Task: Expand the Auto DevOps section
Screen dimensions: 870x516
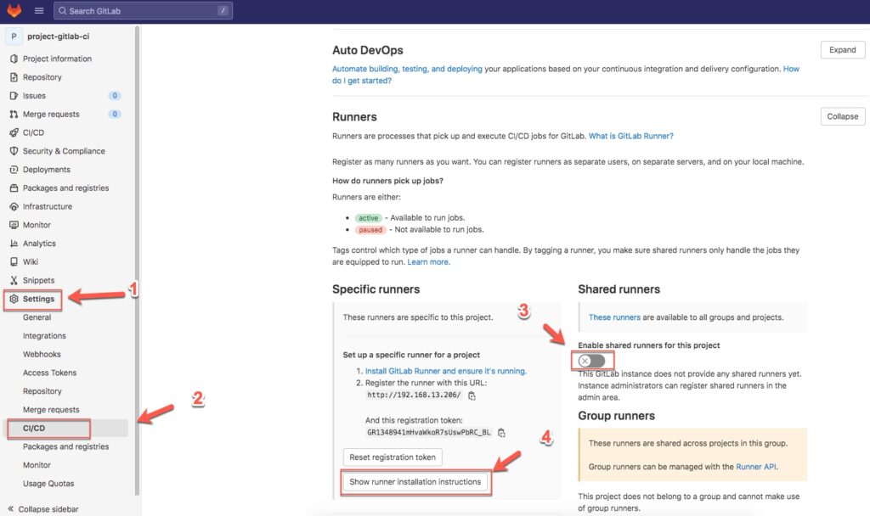Action: pyautogui.click(x=842, y=50)
